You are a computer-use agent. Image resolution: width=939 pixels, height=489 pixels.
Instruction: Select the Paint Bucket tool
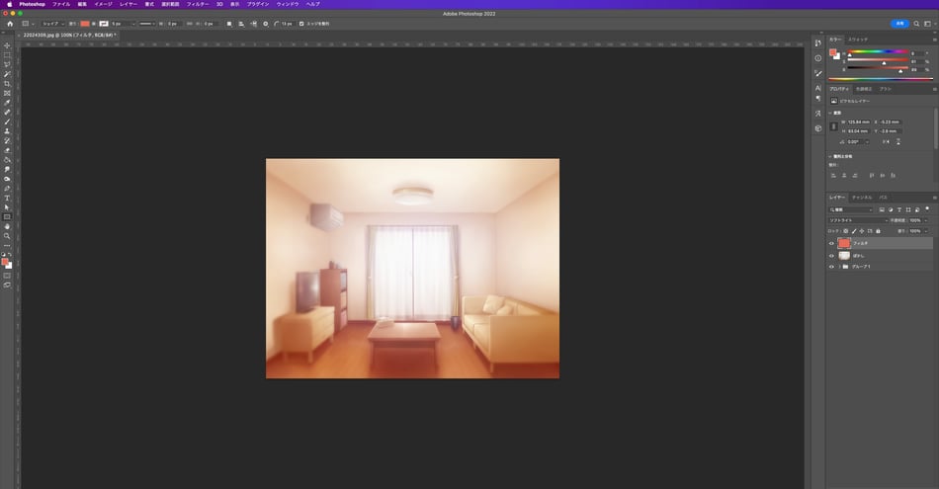pos(7,160)
